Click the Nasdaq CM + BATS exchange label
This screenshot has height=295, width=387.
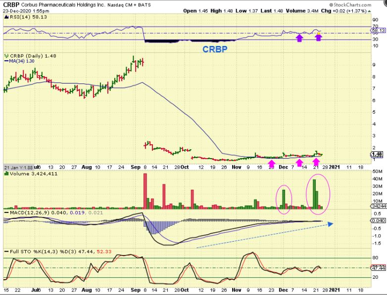(x=129, y=5)
